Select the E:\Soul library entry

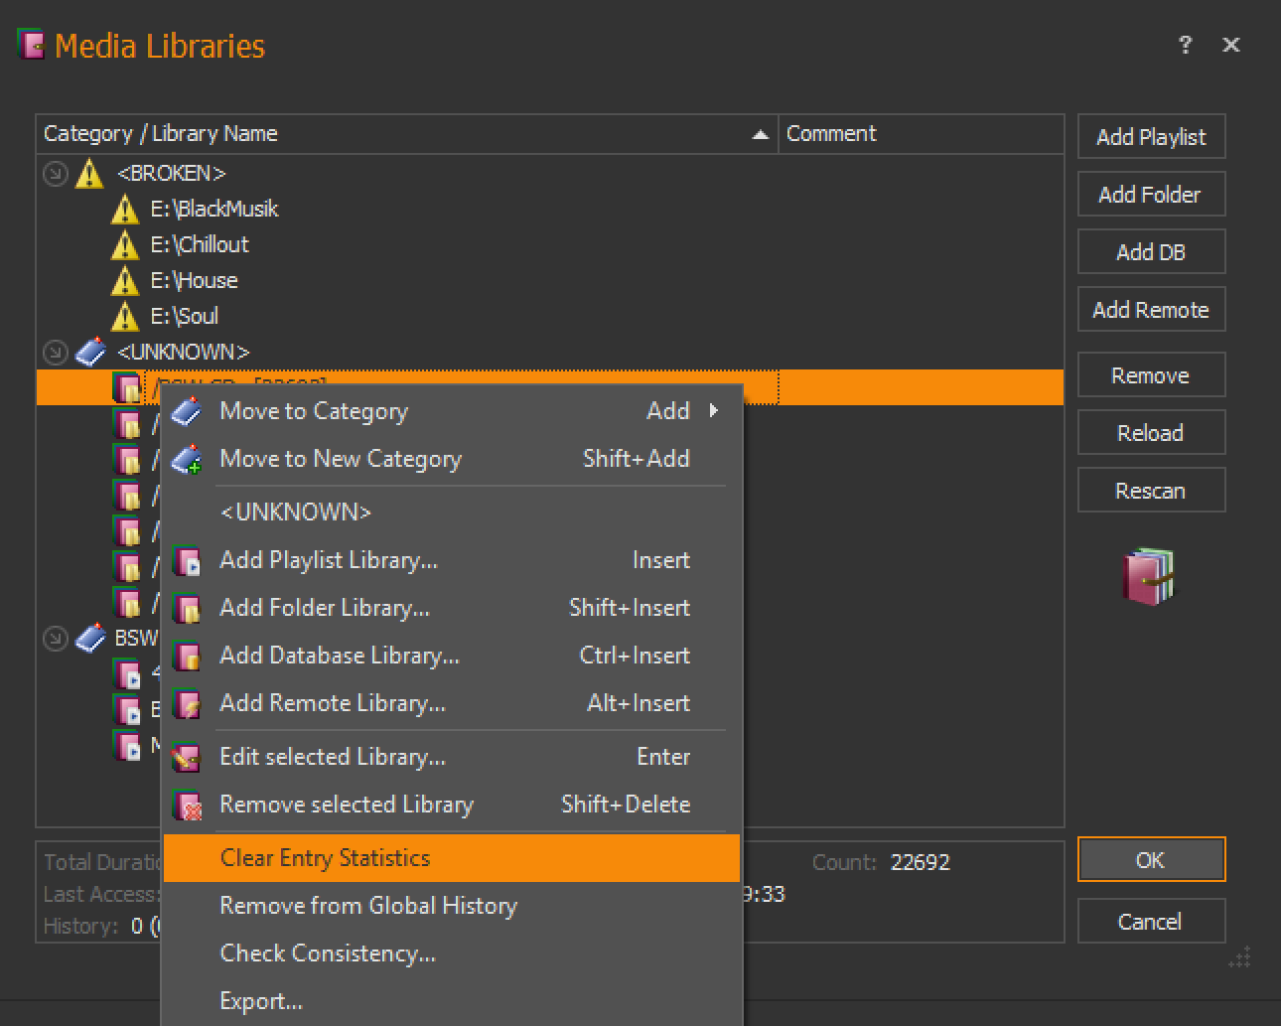tap(185, 317)
